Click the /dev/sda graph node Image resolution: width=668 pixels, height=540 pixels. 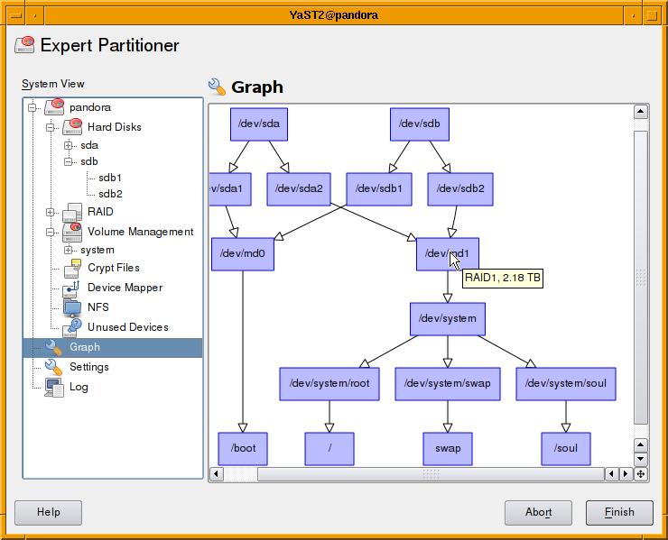259,124
